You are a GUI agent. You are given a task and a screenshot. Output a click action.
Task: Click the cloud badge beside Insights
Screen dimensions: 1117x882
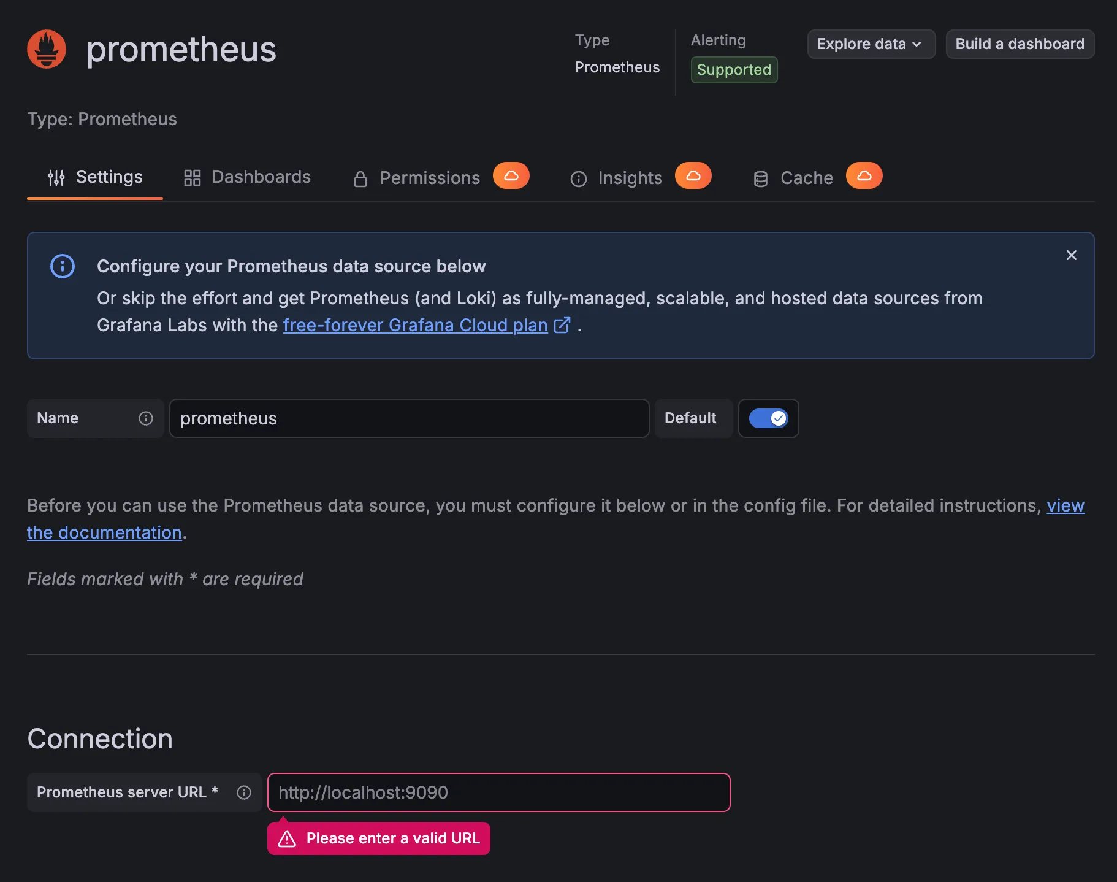[693, 176]
